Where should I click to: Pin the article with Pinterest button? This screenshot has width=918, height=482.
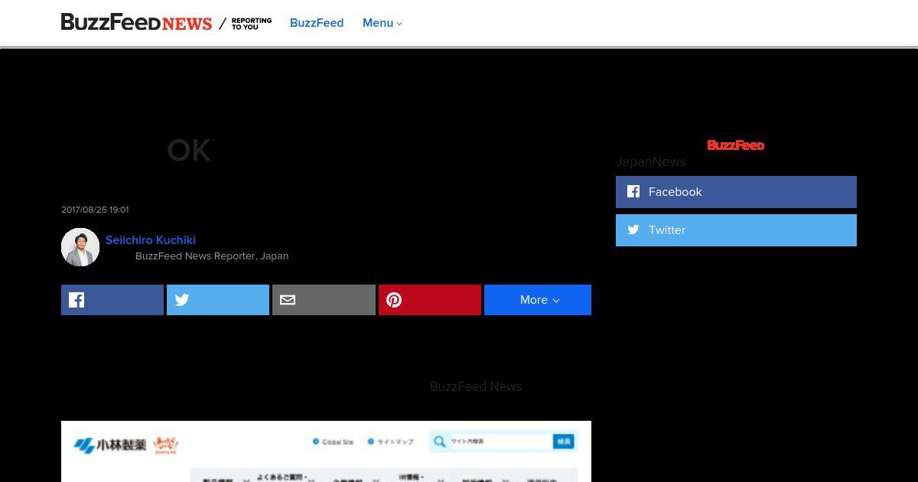pyautogui.click(x=430, y=300)
